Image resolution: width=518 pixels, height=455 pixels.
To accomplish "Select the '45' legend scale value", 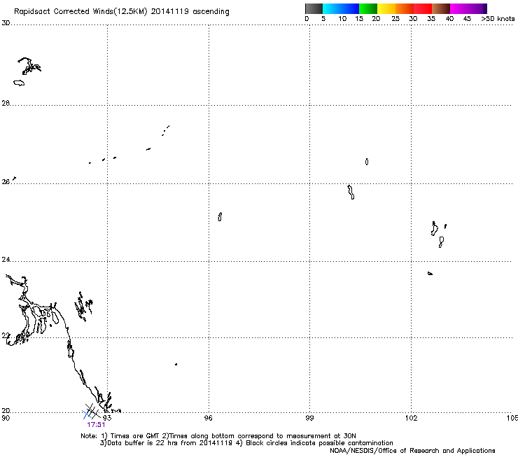I will (467, 19).
